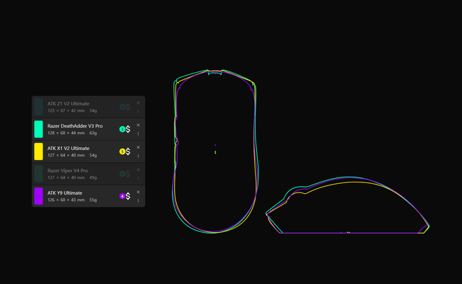Screen dimensions: 462x284
Task: Click the green swatch of Razer DeathAdder V3 Pro
Action: point(38,129)
